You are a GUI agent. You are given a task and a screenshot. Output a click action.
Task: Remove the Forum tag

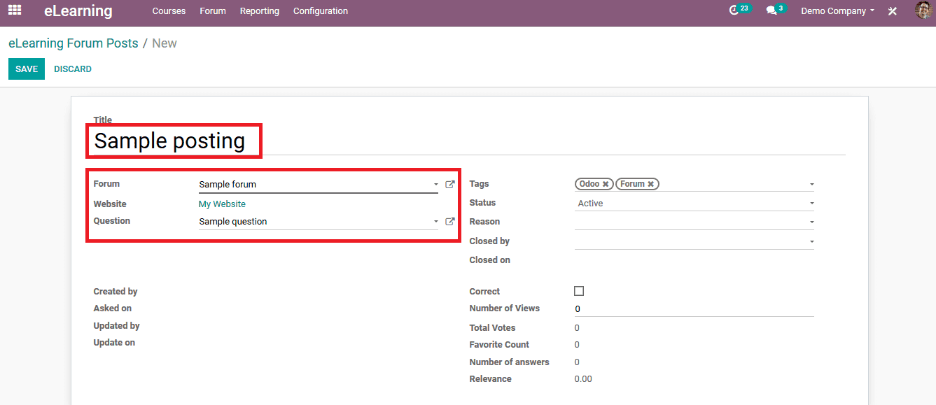pyautogui.click(x=650, y=184)
